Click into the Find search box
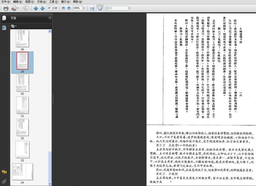 118,8
